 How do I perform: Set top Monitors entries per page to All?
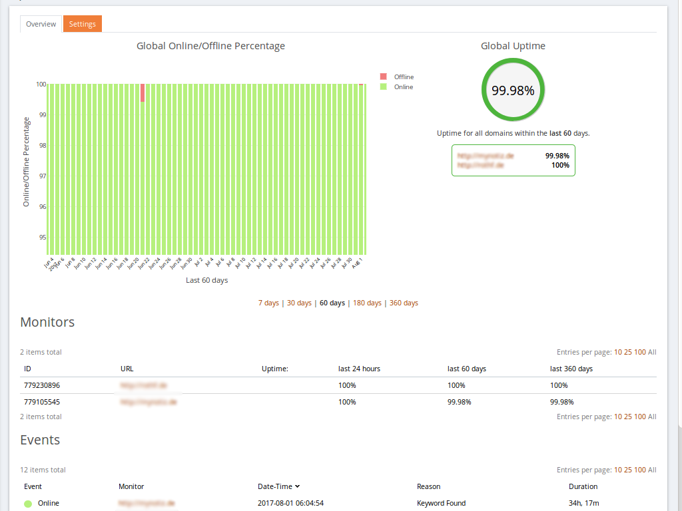(x=652, y=352)
